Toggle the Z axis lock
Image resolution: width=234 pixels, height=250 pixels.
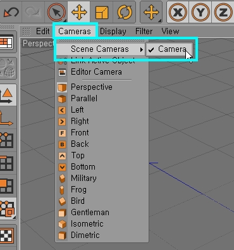pos(223,12)
